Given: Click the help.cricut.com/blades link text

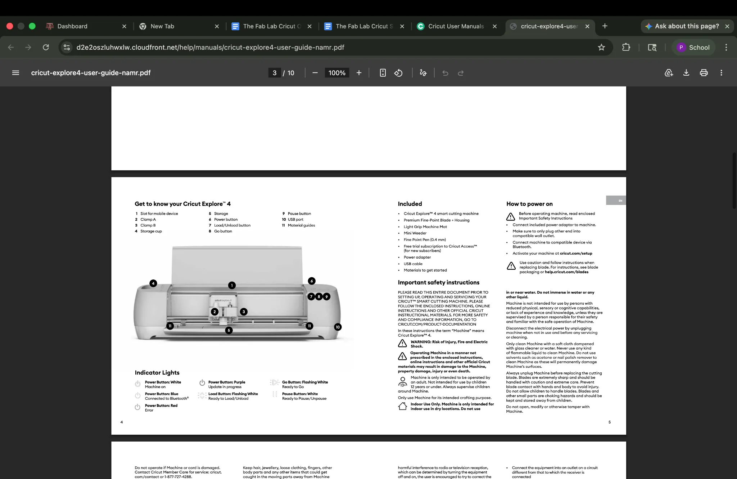Looking at the screenshot, I should click(566, 272).
